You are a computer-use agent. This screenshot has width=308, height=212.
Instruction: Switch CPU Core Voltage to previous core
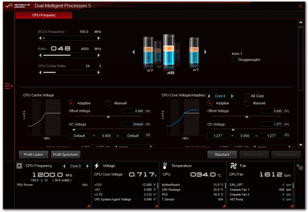tap(209, 96)
